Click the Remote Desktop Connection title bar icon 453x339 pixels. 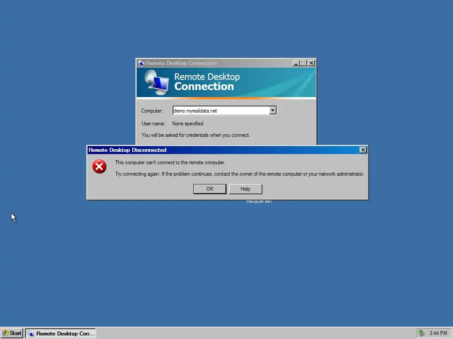click(141, 63)
